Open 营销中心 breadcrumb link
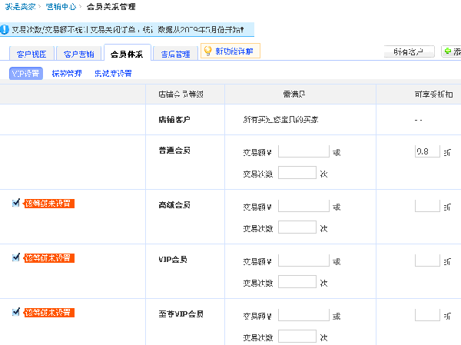 point(61,7)
